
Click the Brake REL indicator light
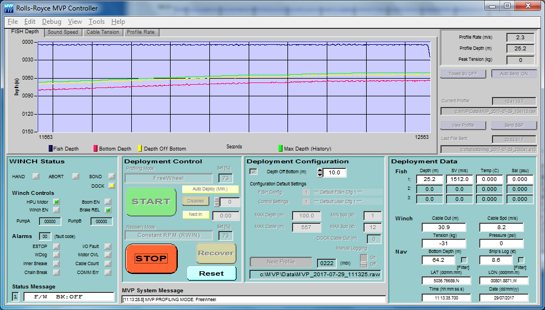click(107, 210)
